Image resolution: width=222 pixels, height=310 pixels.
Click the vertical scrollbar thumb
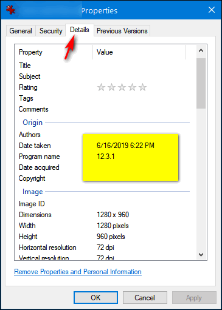tap(201, 83)
